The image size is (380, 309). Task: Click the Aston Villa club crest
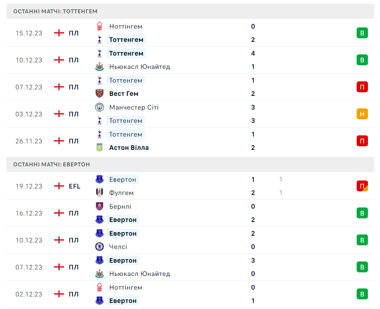(x=99, y=148)
